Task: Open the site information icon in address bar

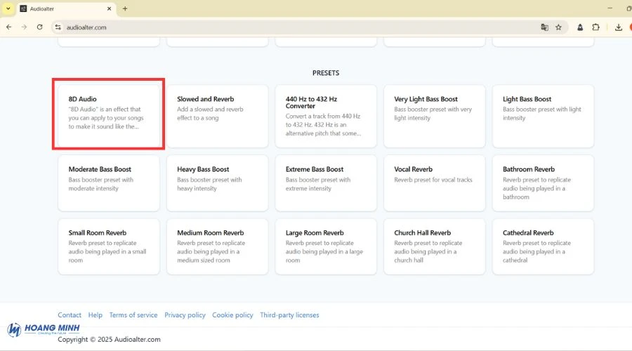Action: (58, 27)
